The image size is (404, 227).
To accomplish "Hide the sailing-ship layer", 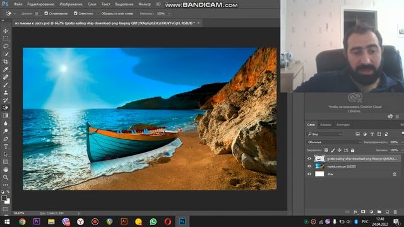I will pyautogui.click(x=309, y=159).
